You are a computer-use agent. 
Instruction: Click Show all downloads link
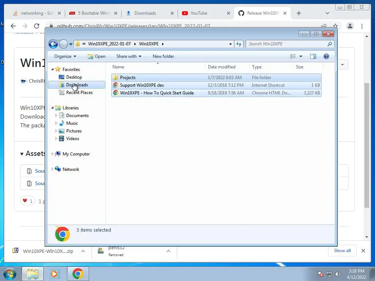point(342,250)
